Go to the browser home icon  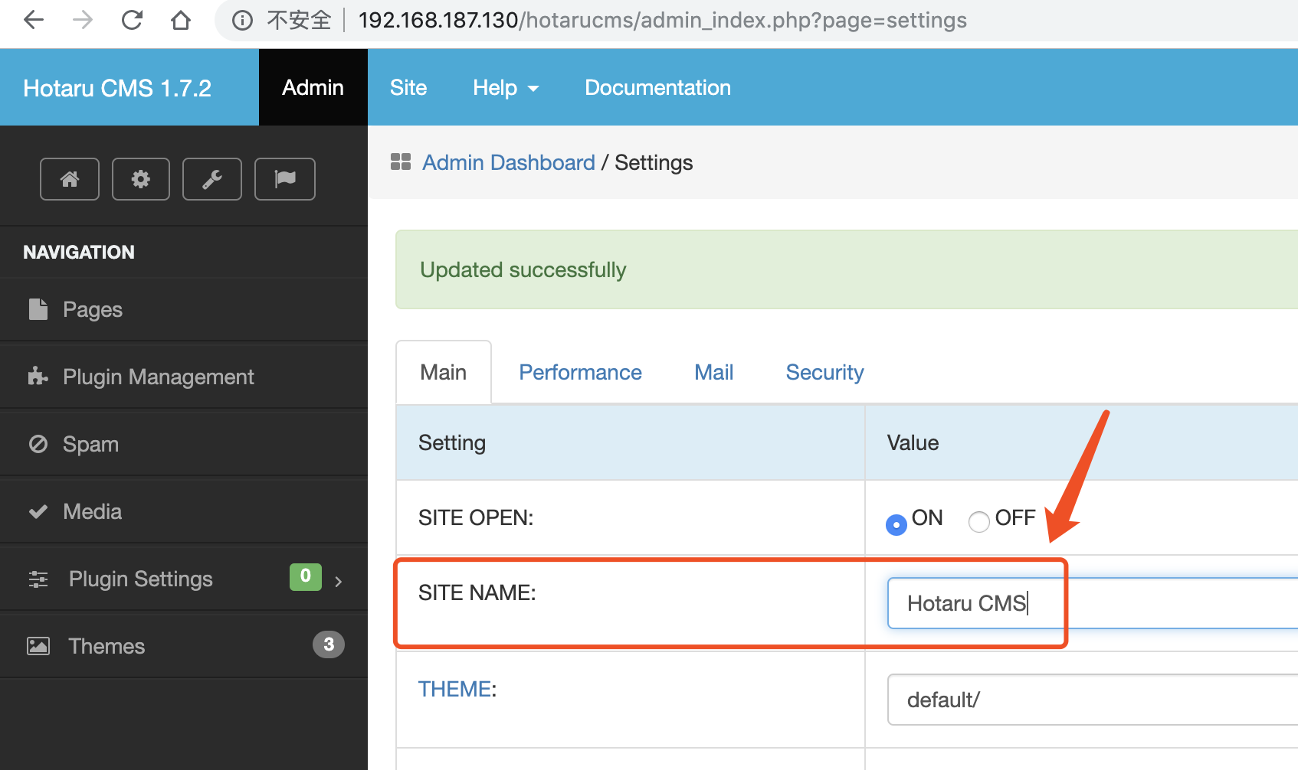(181, 20)
